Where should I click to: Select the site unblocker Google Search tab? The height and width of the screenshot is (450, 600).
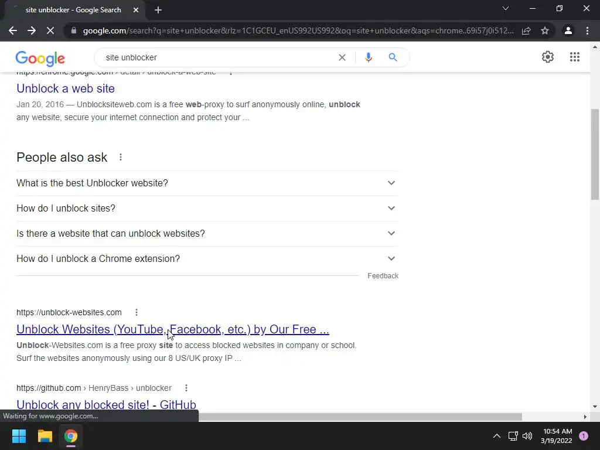click(73, 10)
